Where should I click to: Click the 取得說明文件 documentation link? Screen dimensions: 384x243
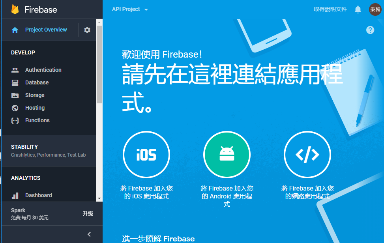(x=330, y=9)
